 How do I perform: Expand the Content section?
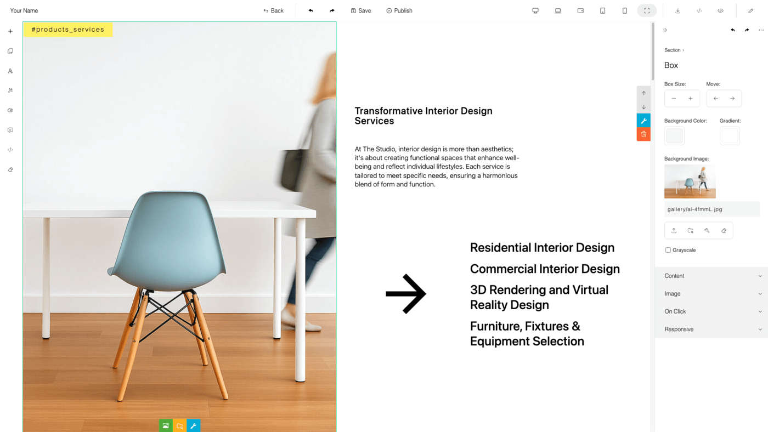(711, 276)
